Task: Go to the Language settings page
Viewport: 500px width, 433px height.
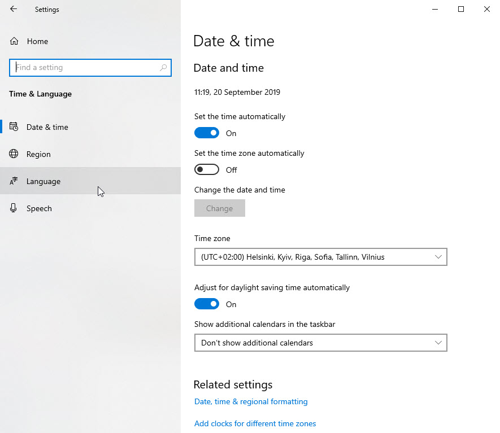Action: 43,181
